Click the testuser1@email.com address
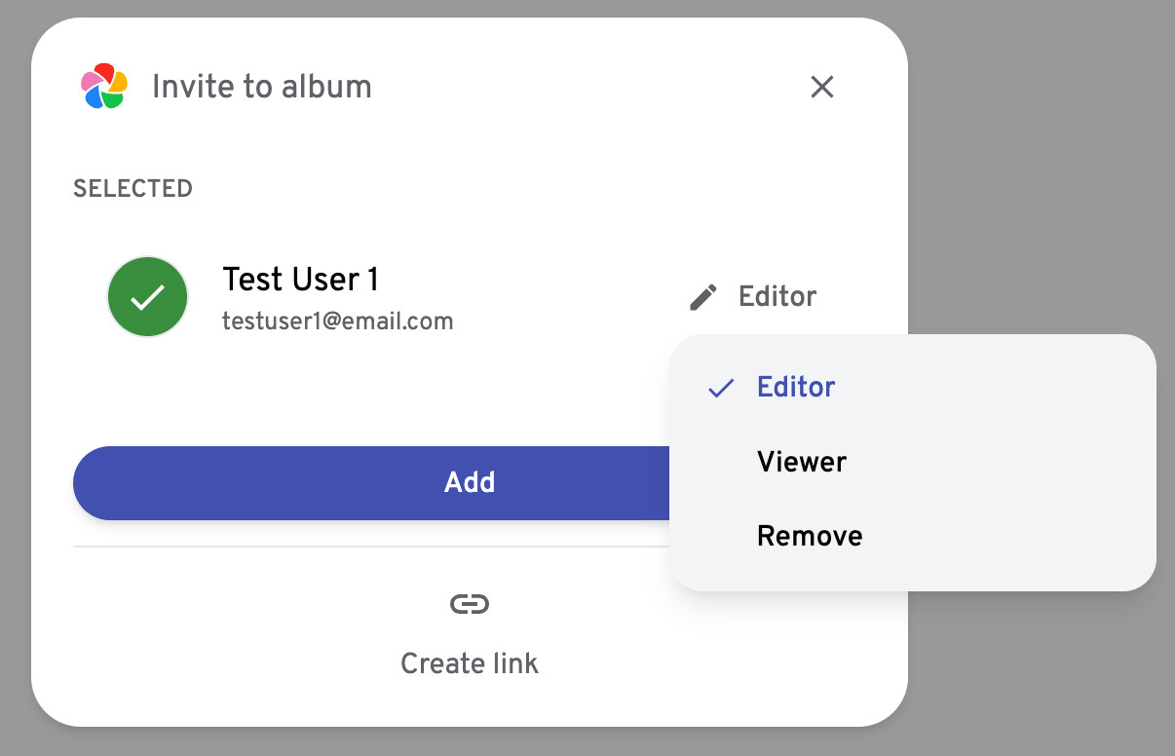This screenshot has width=1175, height=756. pos(338,321)
